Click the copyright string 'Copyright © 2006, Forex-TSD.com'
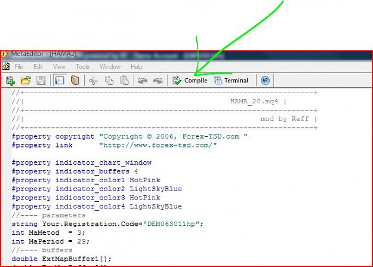The image size is (373, 267). tap(174, 136)
